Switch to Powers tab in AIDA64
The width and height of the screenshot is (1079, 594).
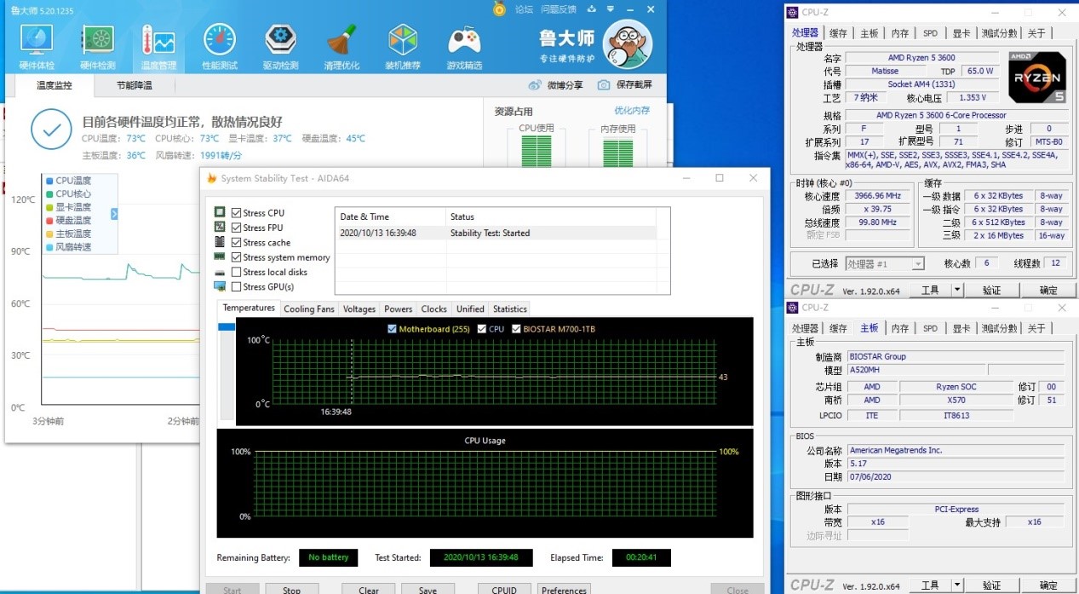pos(398,309)
